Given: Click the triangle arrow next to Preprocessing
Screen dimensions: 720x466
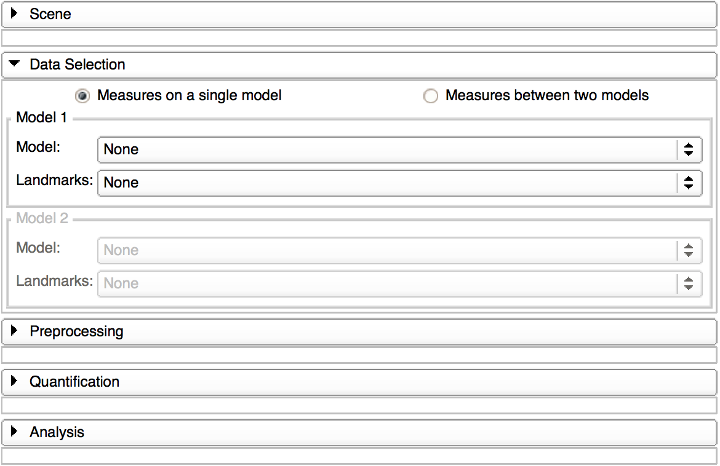Looking at the screenshot, I should tap(15, 331).
